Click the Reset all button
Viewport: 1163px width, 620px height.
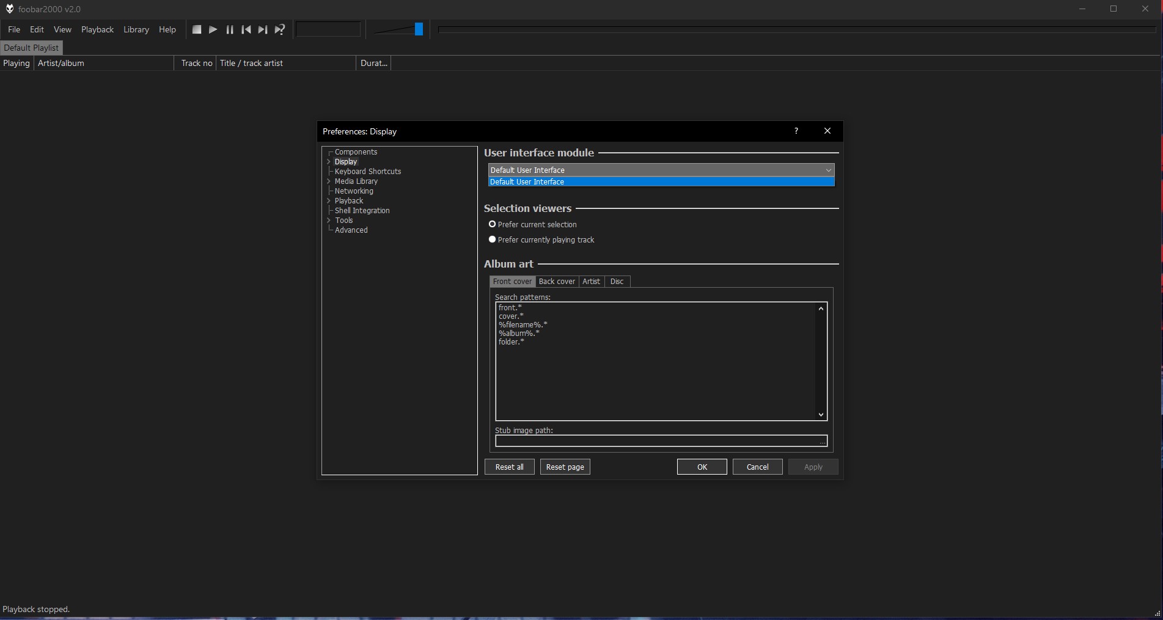pyautogui.click(x=509, y=467)
